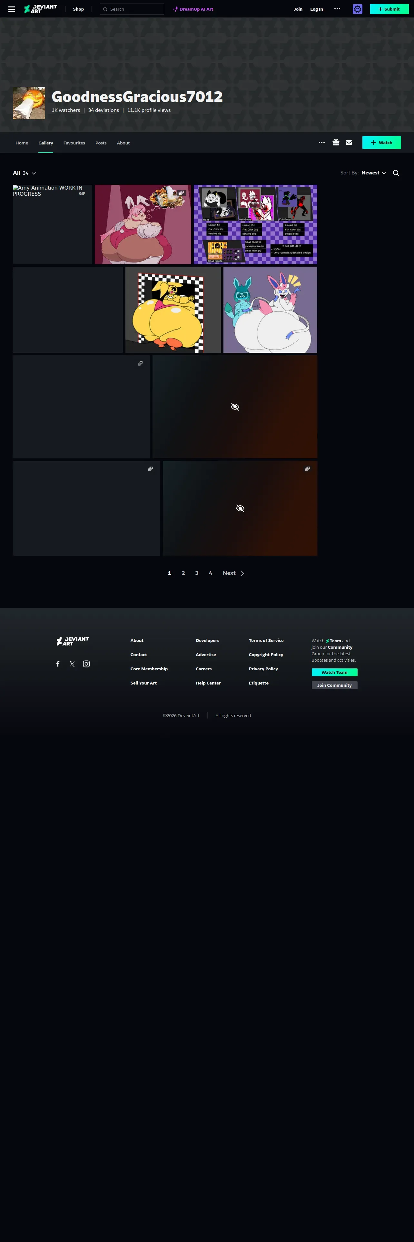
Task: Open DeviantArt X (Twitter) icon
Action: [x=72, y=664]
